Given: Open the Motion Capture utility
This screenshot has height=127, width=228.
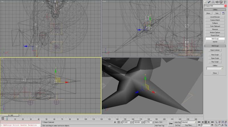Looking at the screenshot, I should coord(215,33).
